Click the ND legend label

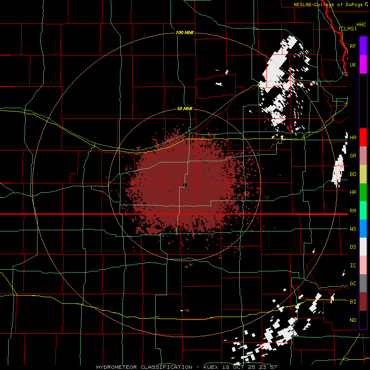tap(353, 320)
